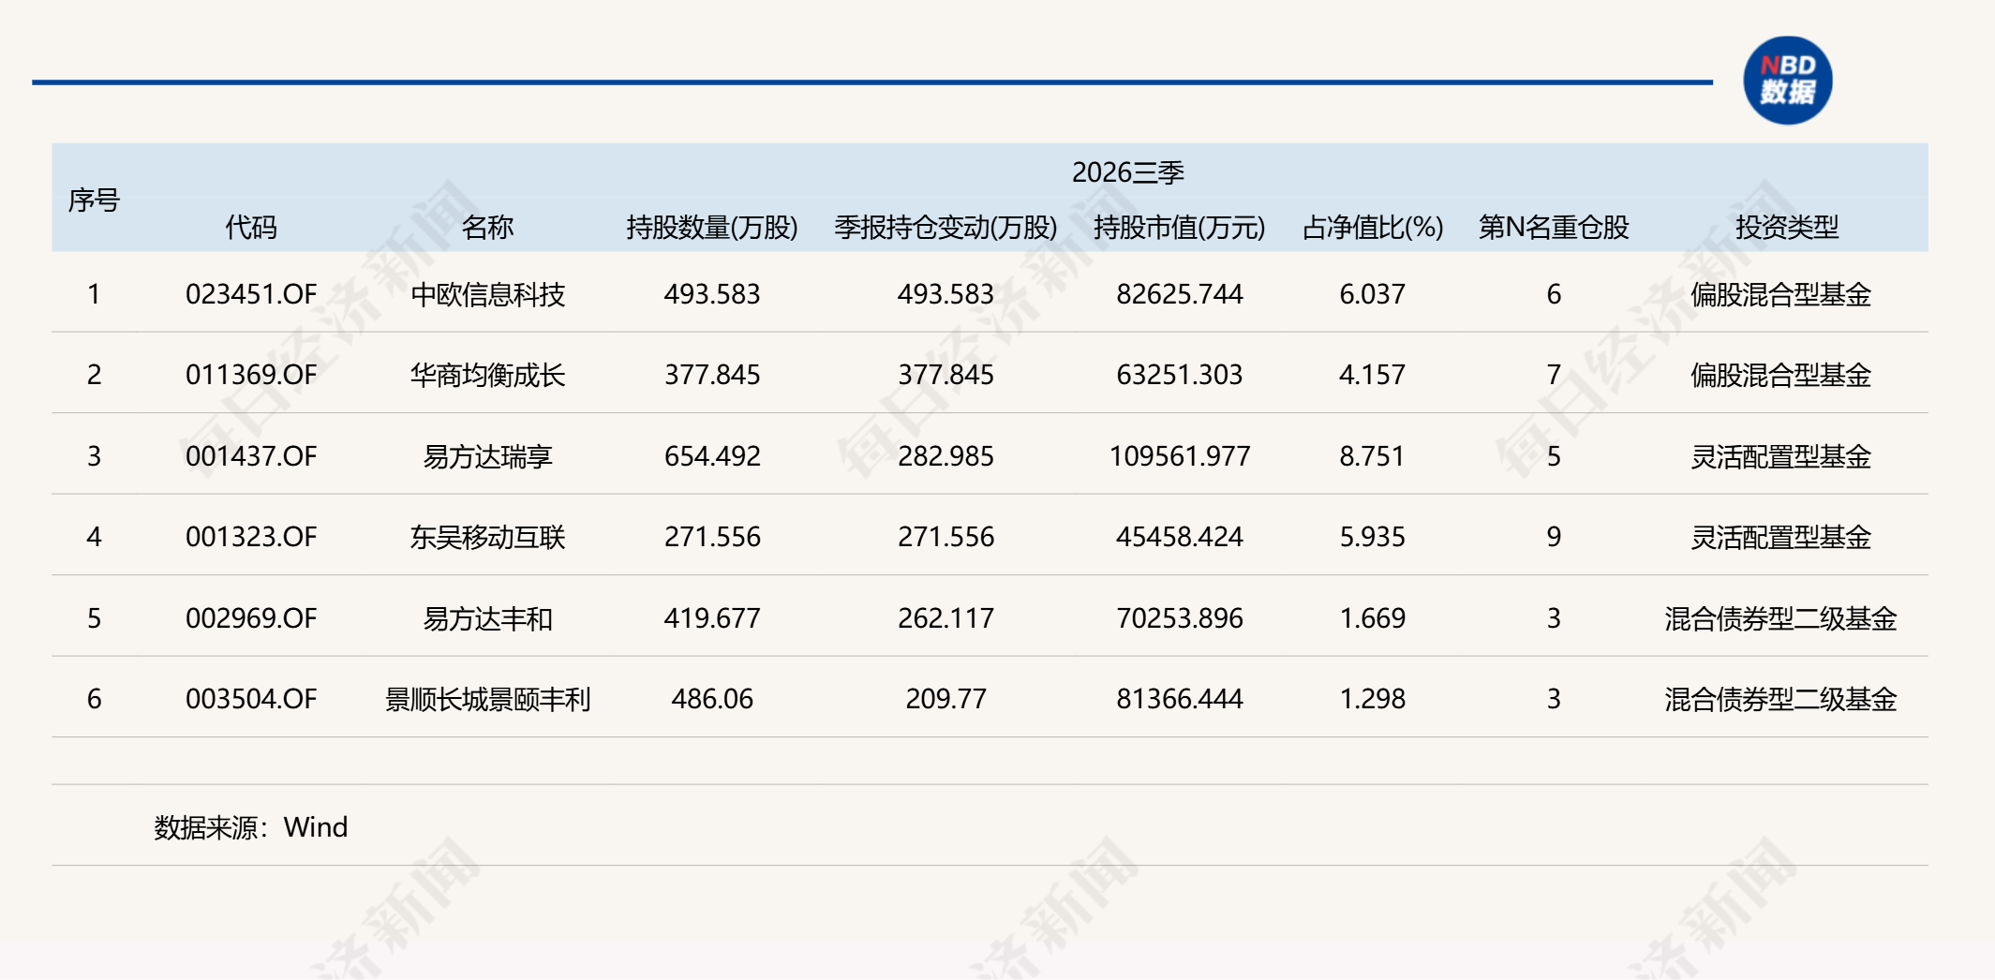
Task: Click position change value 209.77
Action: (x=946, y=699)
